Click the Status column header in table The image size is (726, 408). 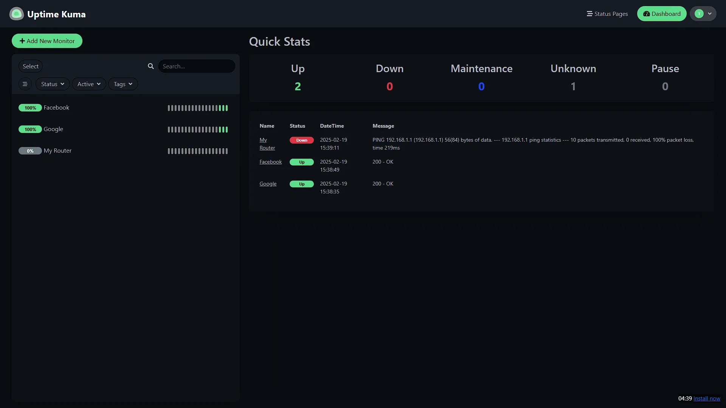pos(297,126)
